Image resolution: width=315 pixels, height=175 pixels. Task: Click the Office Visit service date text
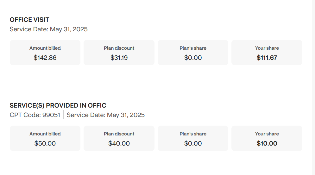pos(48,29)
